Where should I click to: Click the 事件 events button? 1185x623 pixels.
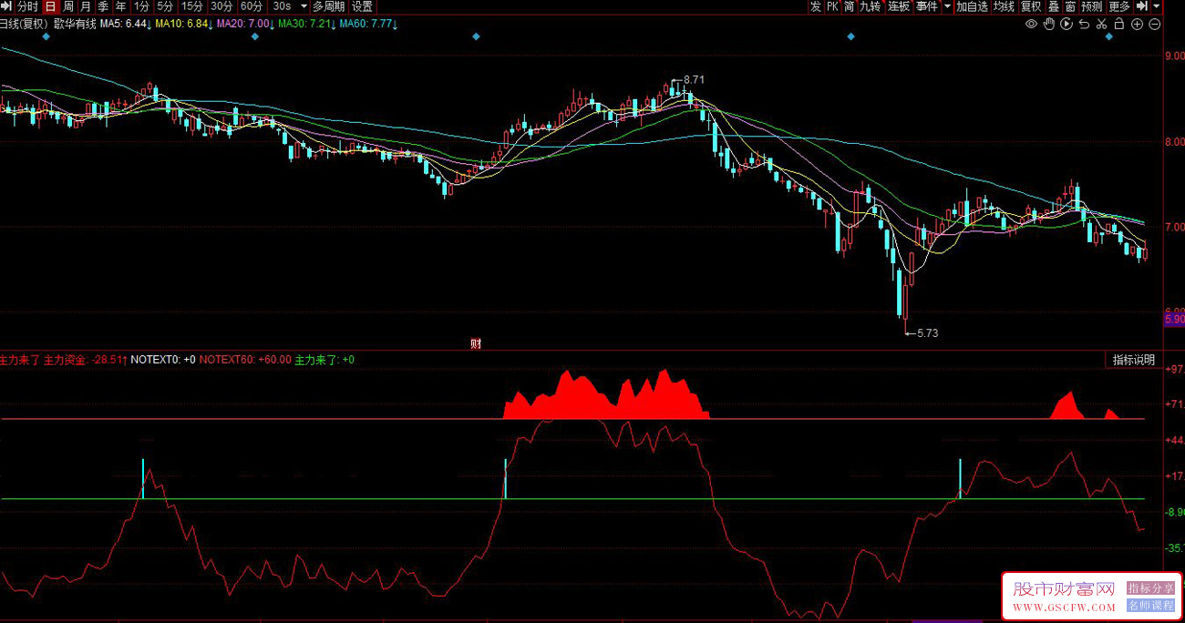(927, 6)
